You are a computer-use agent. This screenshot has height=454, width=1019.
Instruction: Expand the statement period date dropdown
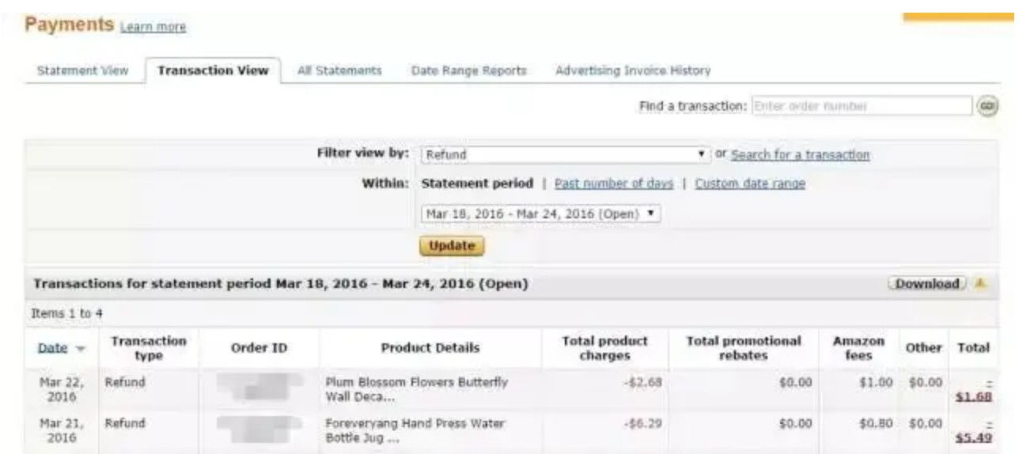coord(540,214)
